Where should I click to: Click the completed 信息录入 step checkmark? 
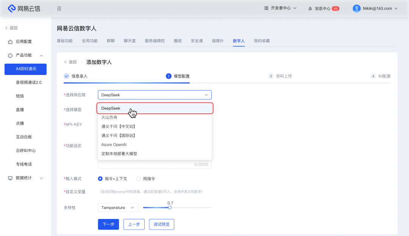point(66,76)
